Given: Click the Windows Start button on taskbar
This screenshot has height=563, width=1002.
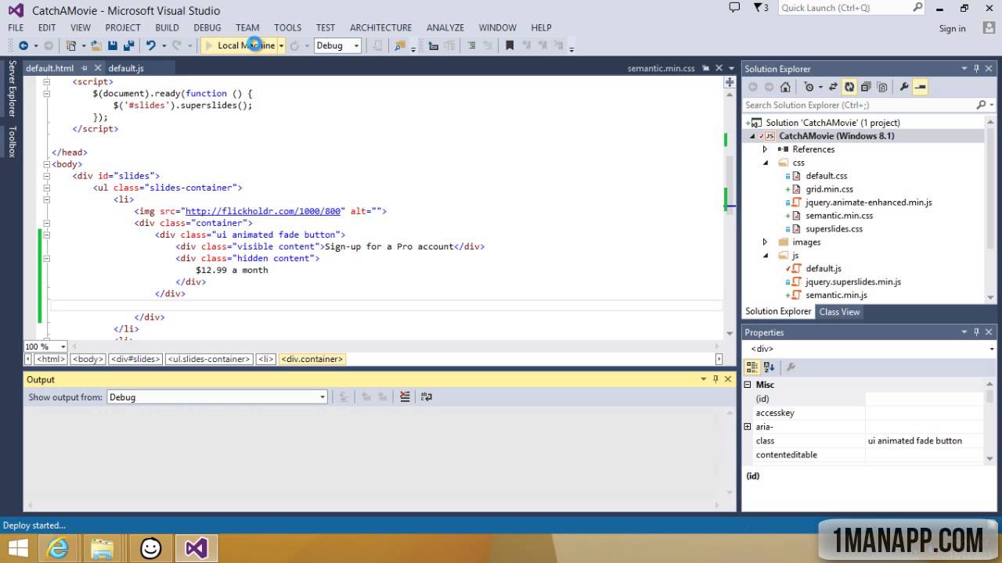Looking at the screenshot, I should pyautogui.click(x=17, y=547).
